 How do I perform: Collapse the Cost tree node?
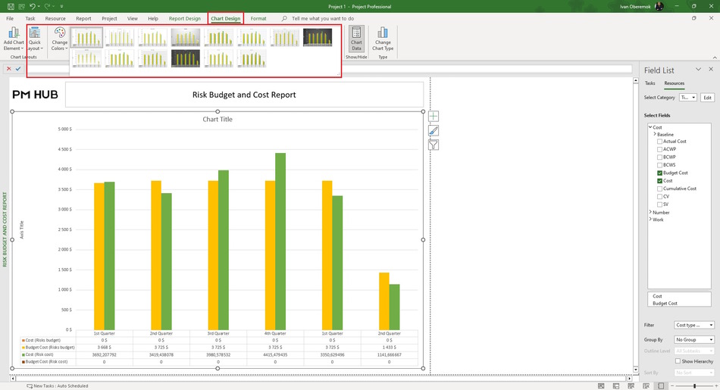coord(650,126)
